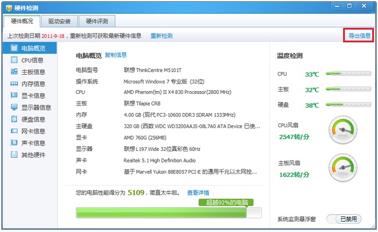Open 声卡信息 label in sidebar
Image resolution: width=378 pixels, height=232 pixels.
[x=33, y=143]
